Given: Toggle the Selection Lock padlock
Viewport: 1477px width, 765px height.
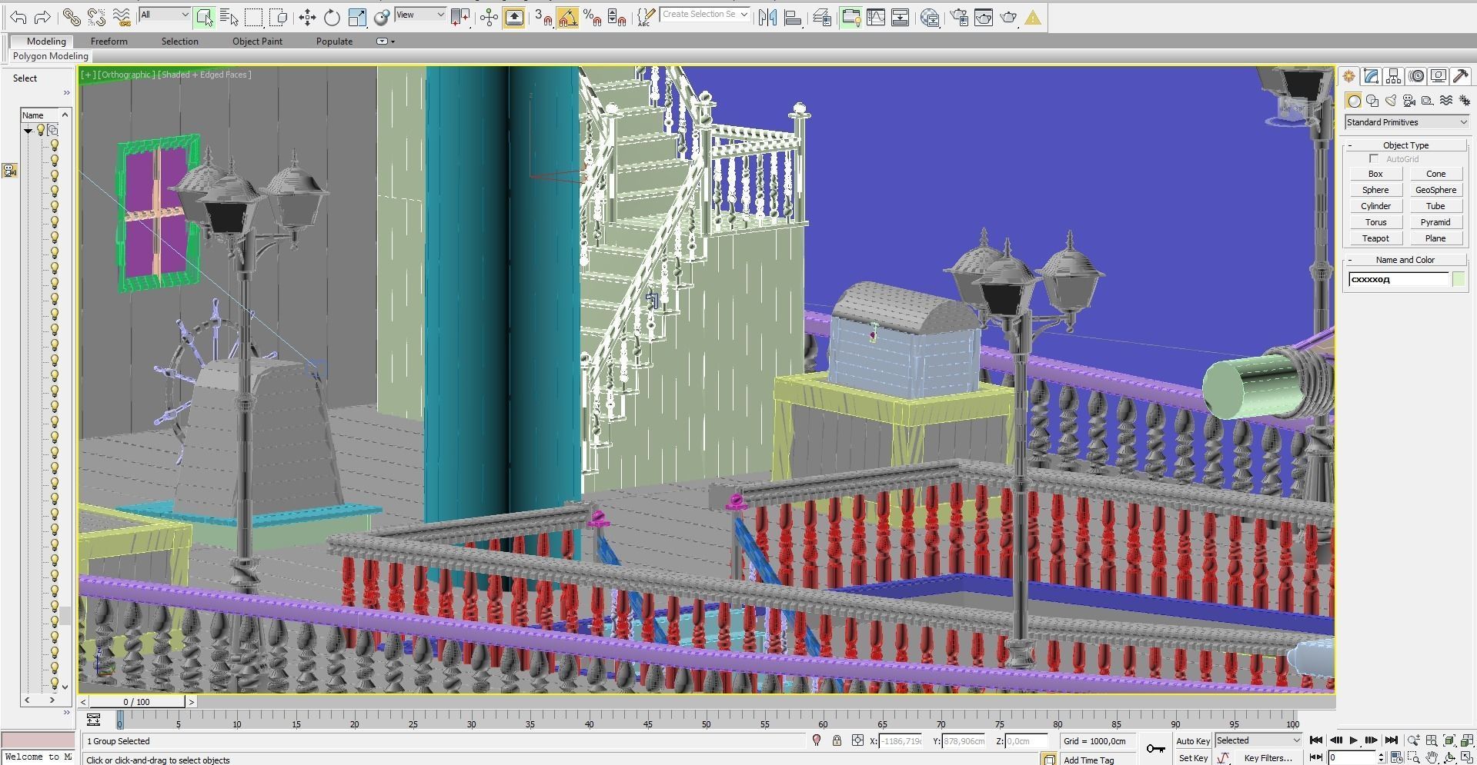Looking at the screenshot, I should (x=837, y=740).
